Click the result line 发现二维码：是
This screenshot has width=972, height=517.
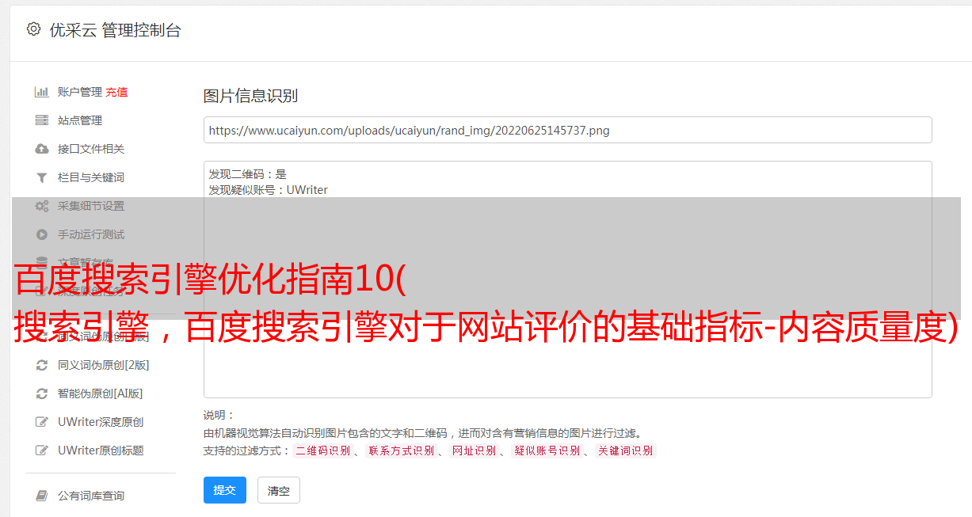point(248,174)
